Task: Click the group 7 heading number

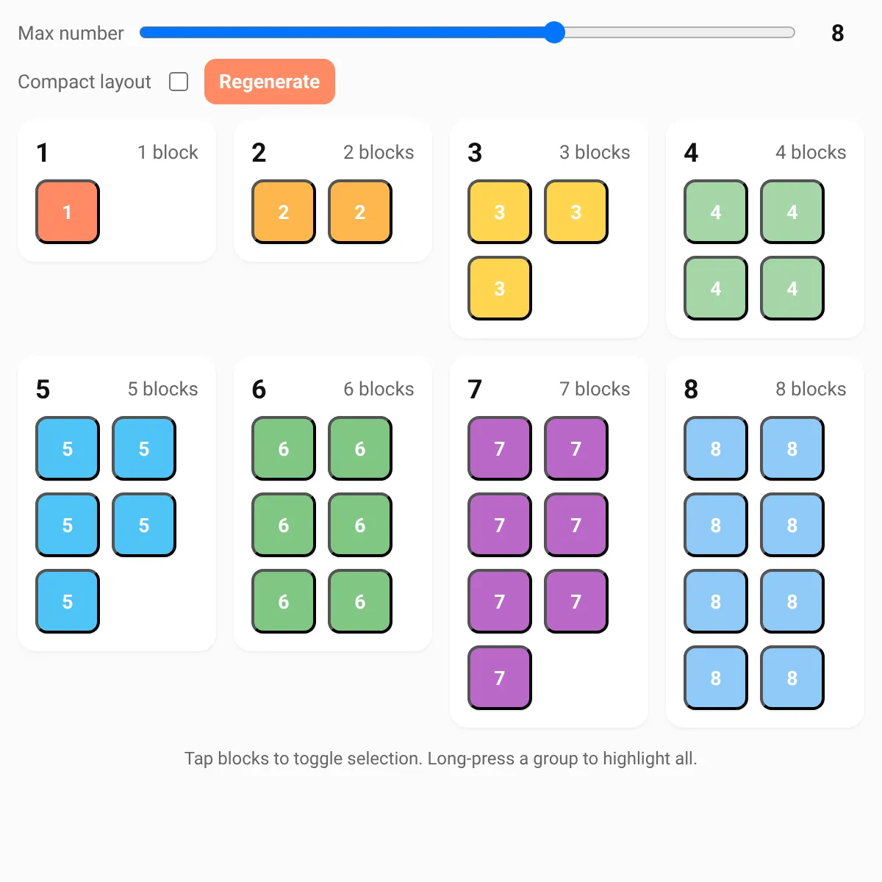Action: [x=475, y=389]
